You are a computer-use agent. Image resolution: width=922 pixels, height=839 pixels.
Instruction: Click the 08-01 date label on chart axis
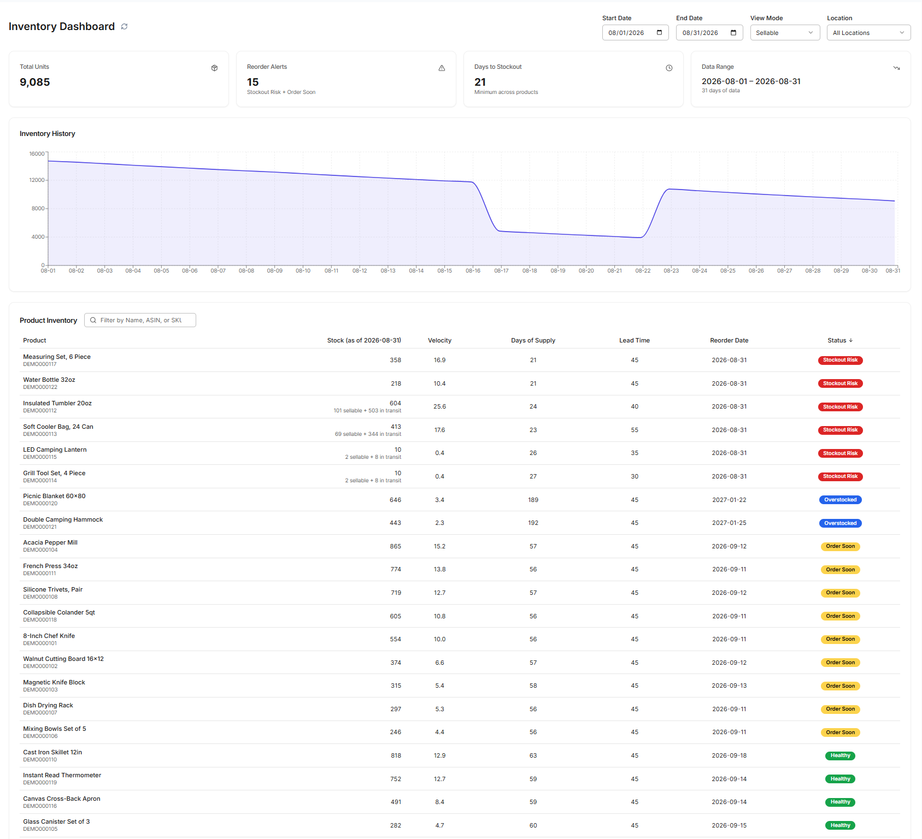coord(48,271)
